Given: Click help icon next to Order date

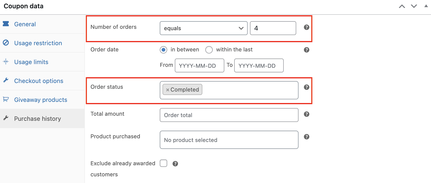Looking at the screenshot, I should pyautogui.click(x=306, y=50).
